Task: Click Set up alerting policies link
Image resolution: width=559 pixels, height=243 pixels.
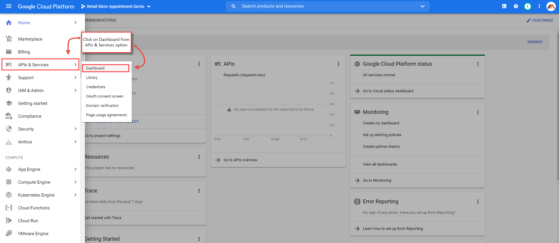Action: (382, 135)
